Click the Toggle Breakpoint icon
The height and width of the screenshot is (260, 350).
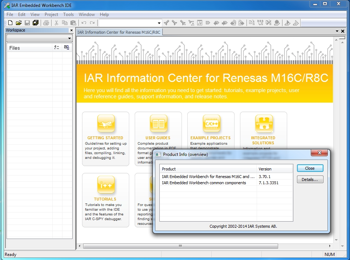pyautogui.click(x=277, y=23)
